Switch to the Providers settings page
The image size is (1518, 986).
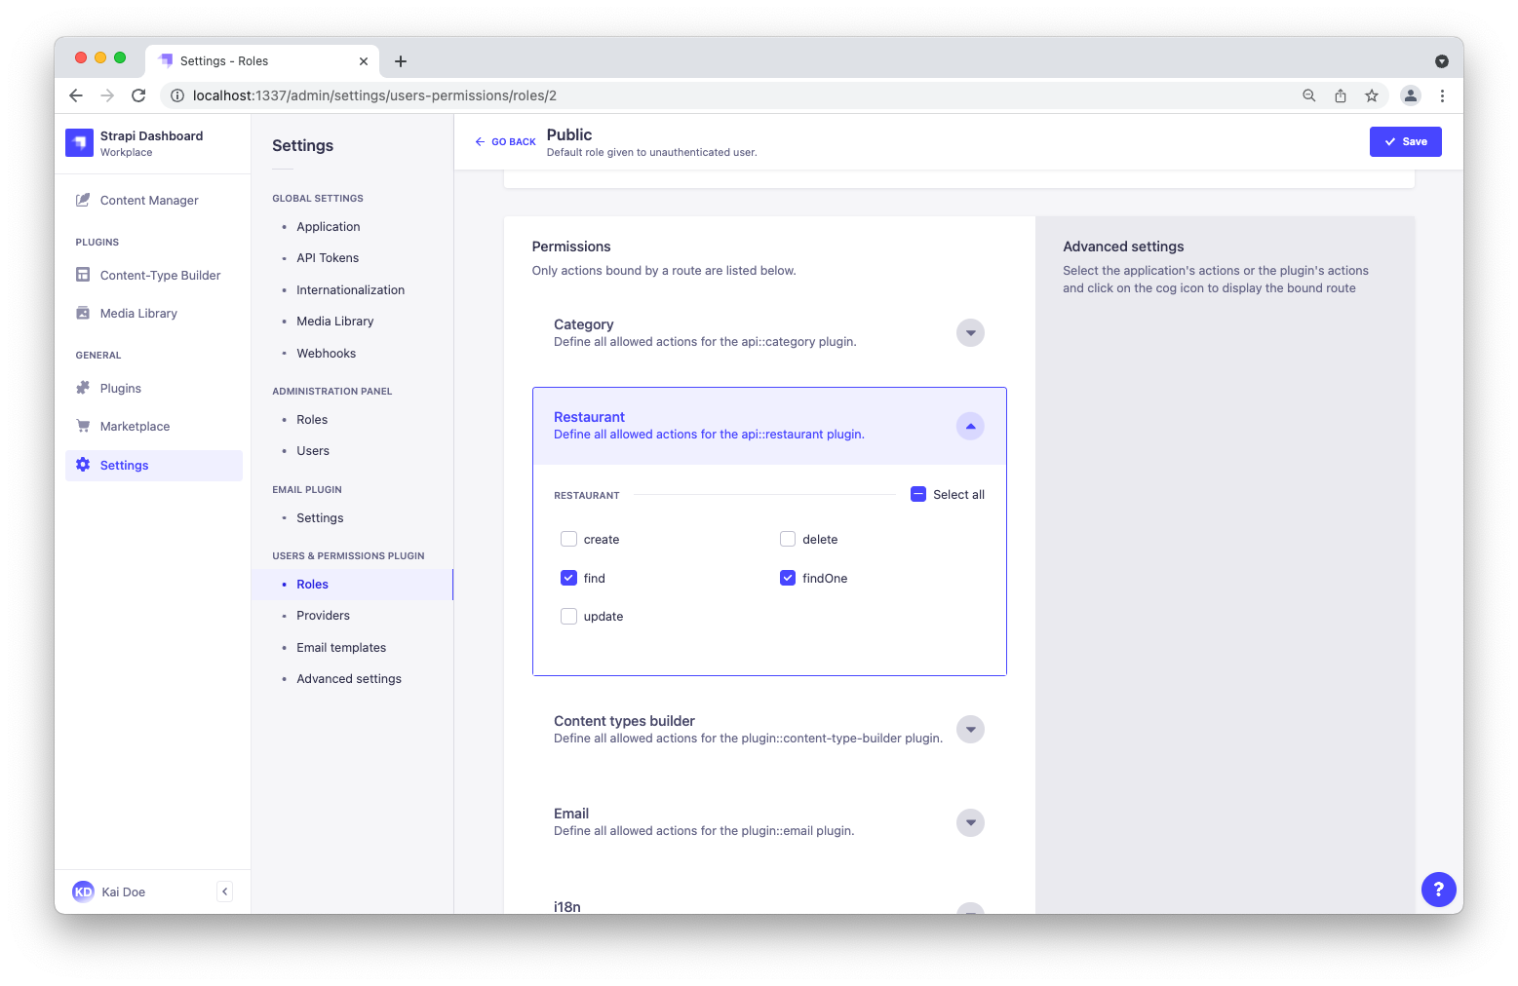pos(323,615)
